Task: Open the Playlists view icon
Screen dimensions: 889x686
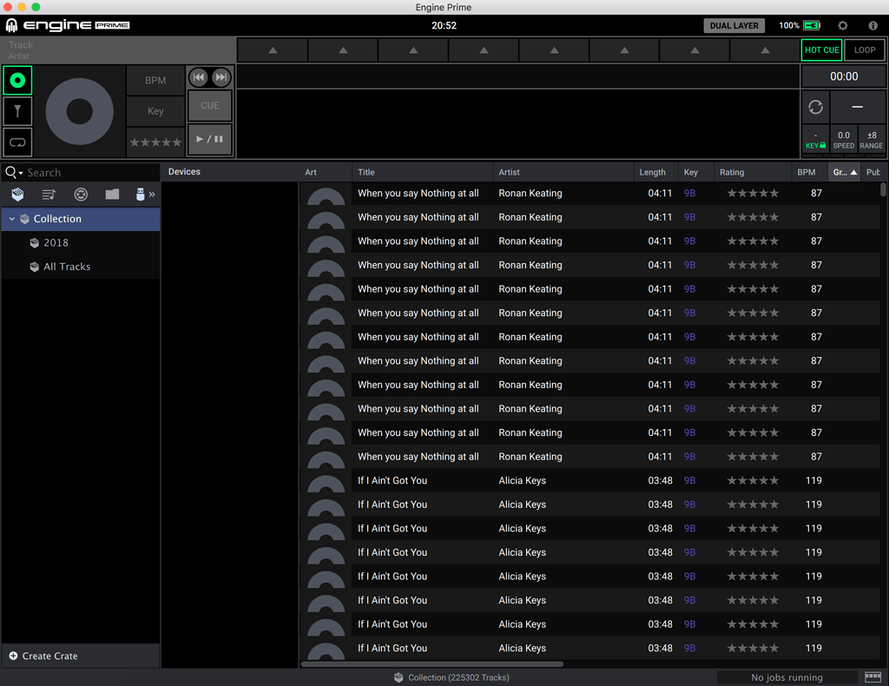Action: tap(49, 195)
